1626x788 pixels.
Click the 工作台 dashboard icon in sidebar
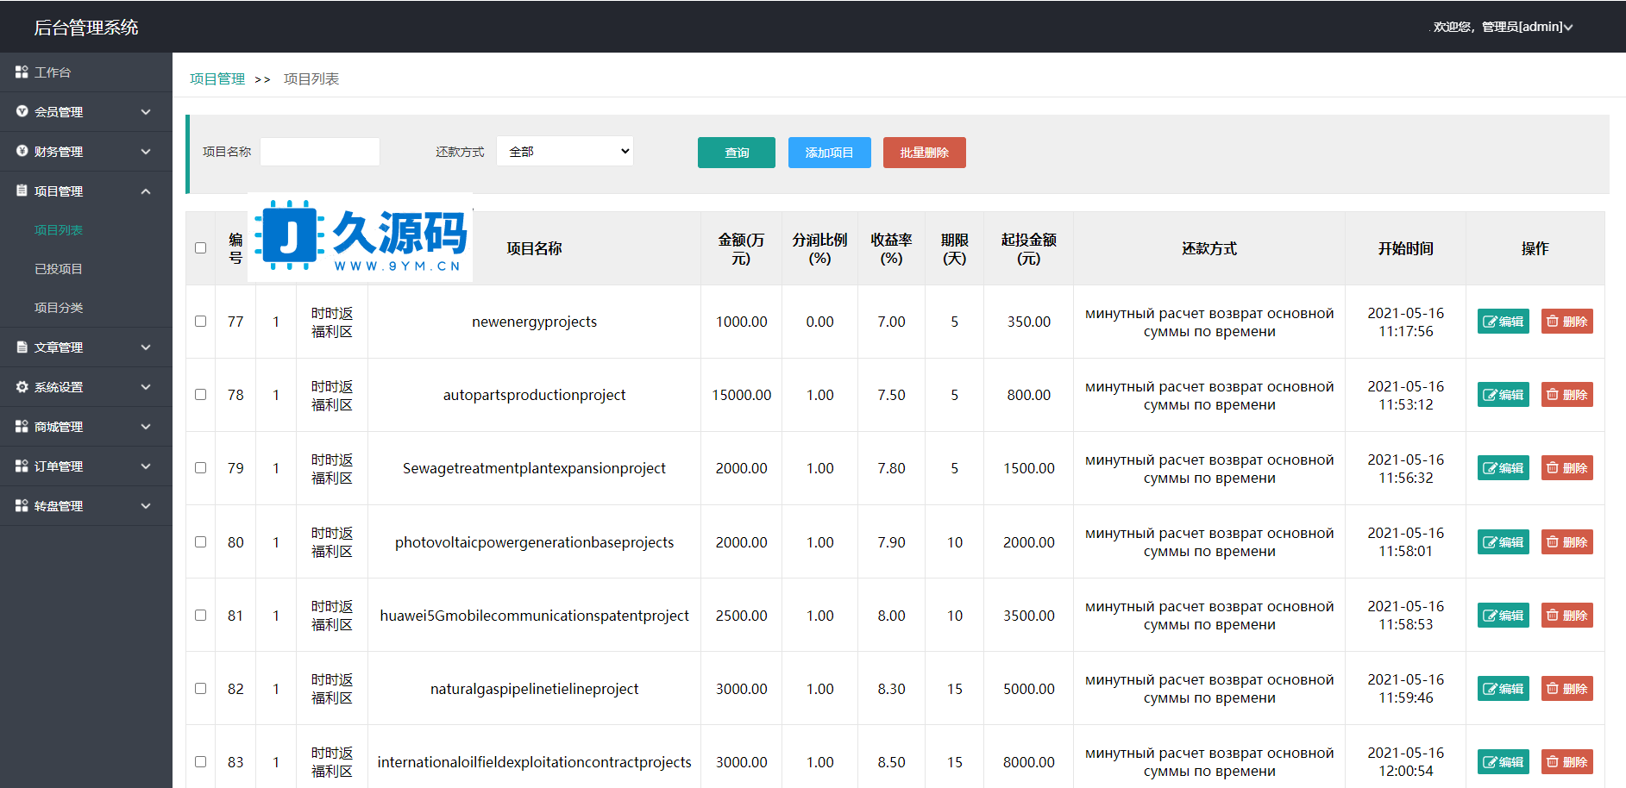pyautogui.click(x=22, y=72)
